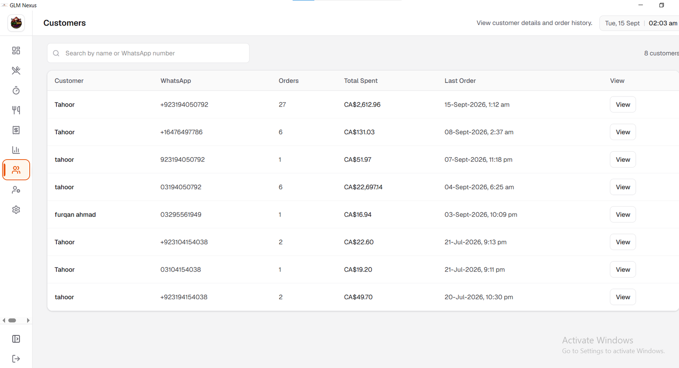Screen dimensions: 679x368
Task: Open the crossed utensils menu icon
Action: (16, 70)
